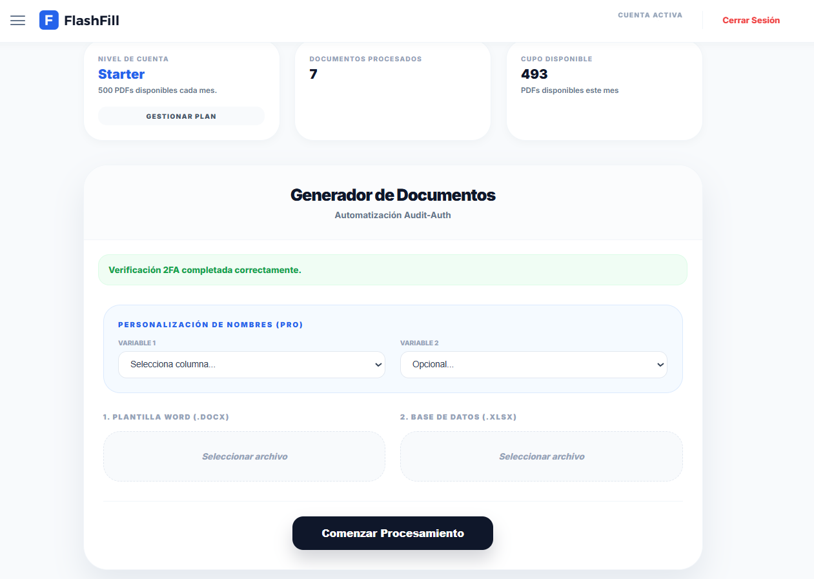Click the Nivel de Cuenta label
Viewport: 814px width, 579px height.
(x=133, y=59)
